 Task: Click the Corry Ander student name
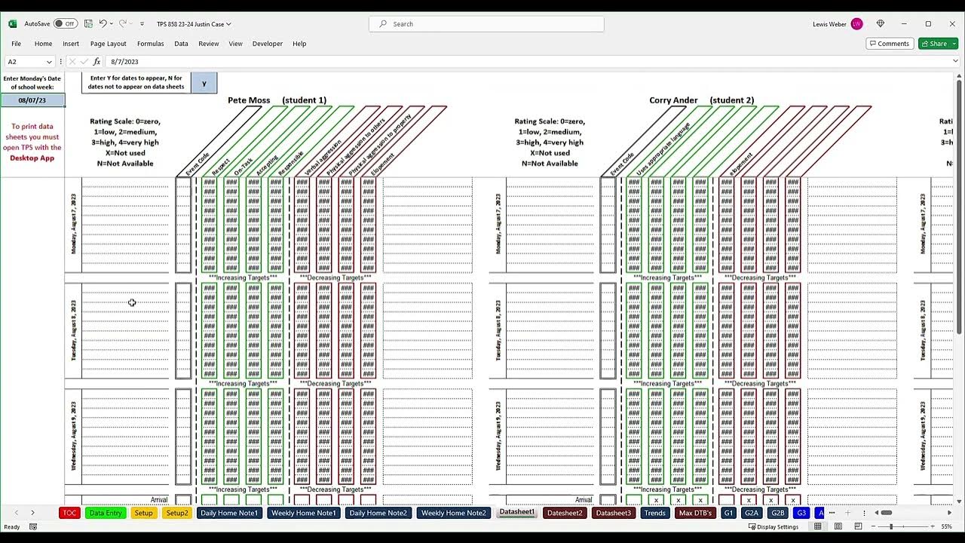coord(673,100)
